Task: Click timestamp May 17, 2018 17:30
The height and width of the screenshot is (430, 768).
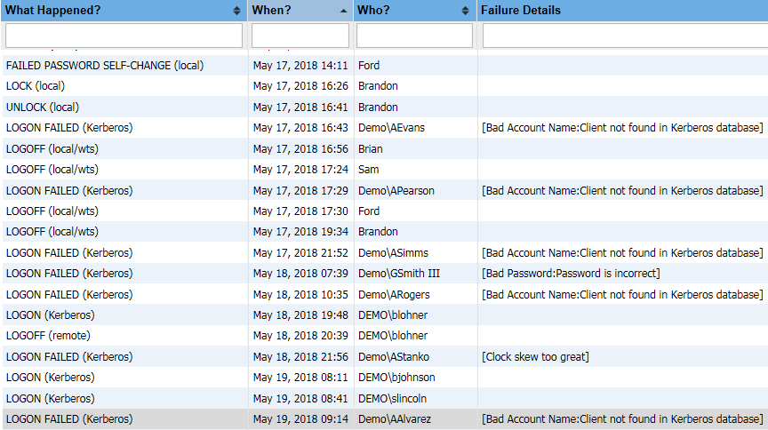Action: (x=300, y=211)
